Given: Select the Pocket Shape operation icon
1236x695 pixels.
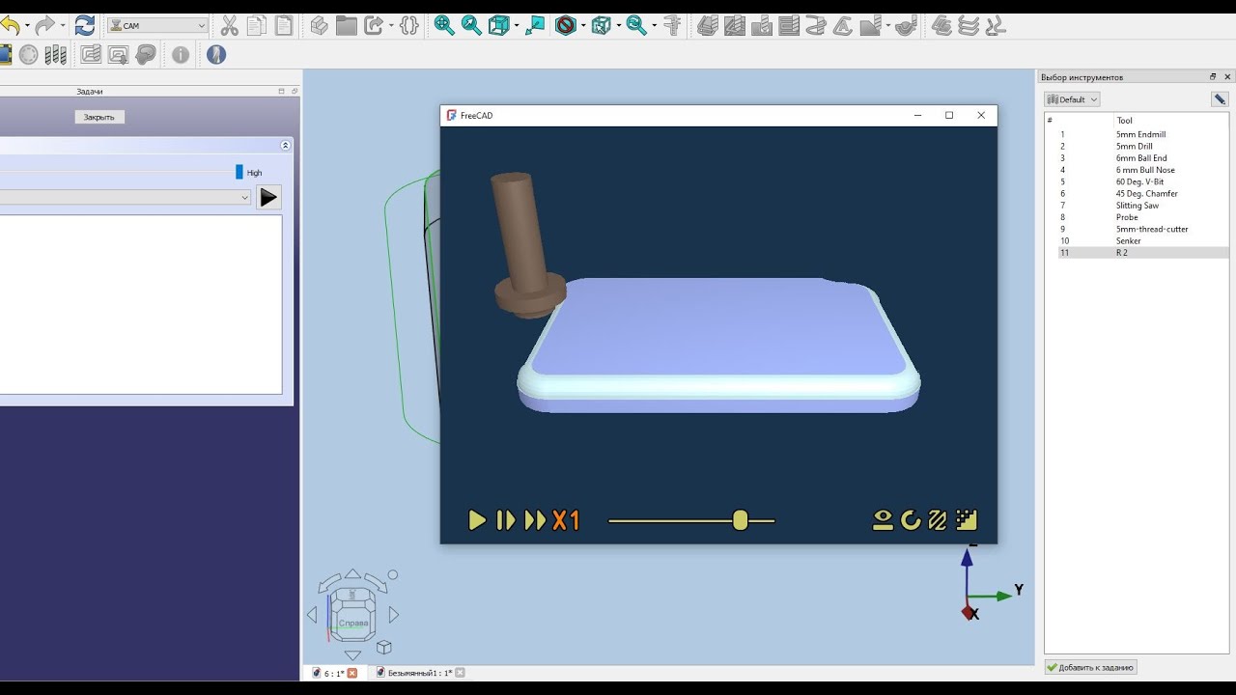Looking at the screenshot, I should point(735,26).
